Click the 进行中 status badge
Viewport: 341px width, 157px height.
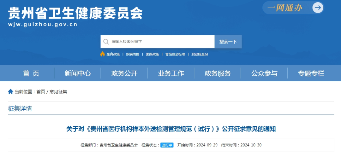pyautogui.click(x=167, y=145)
